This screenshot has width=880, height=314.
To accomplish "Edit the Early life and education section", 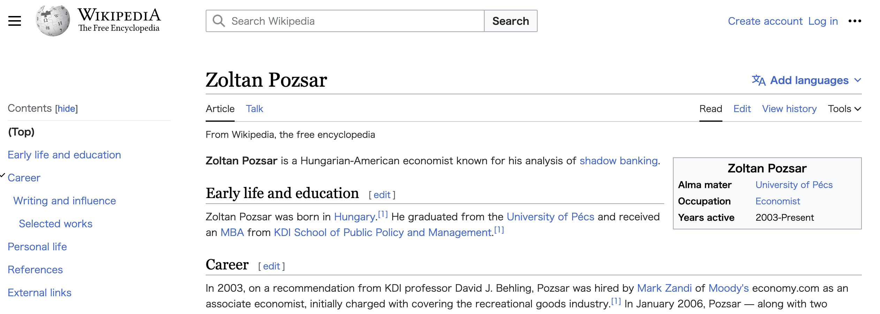I will click(x=382, y=195).
